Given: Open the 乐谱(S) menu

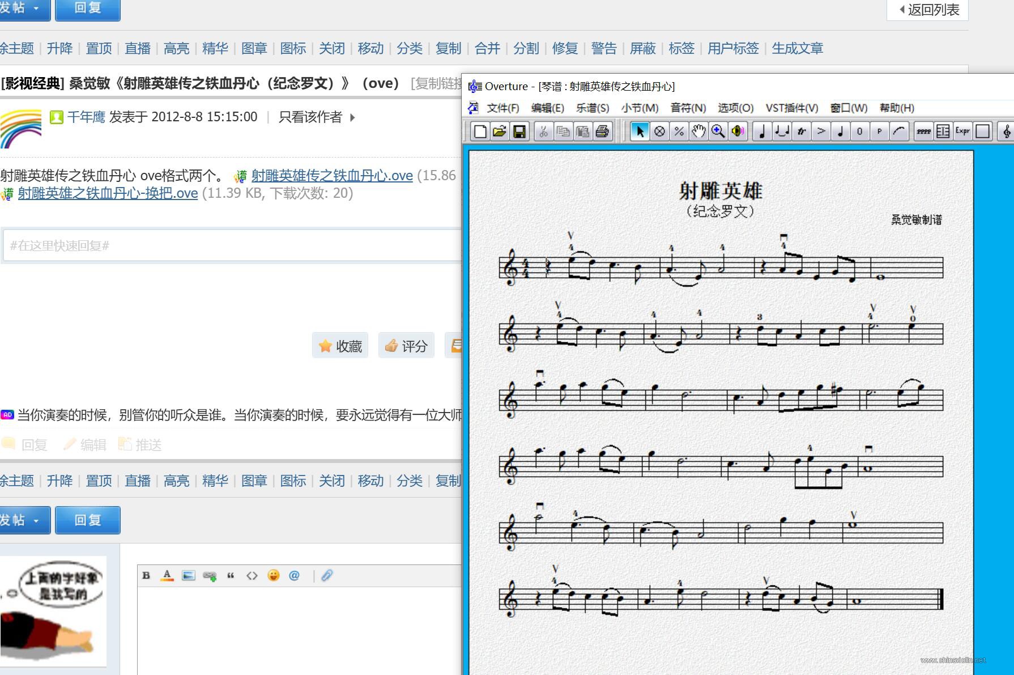Looking at the screenshot, I should tap(593, 108).
